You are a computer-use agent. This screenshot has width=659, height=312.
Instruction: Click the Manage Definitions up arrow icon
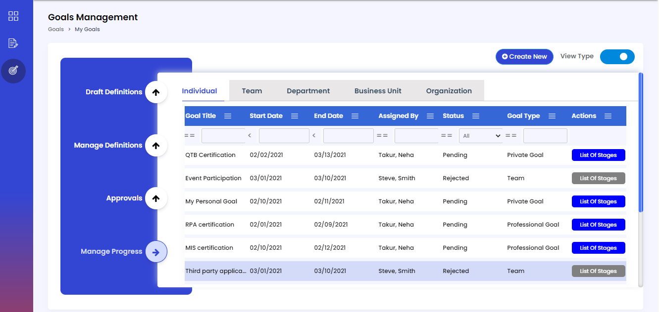tap(156, 145)
